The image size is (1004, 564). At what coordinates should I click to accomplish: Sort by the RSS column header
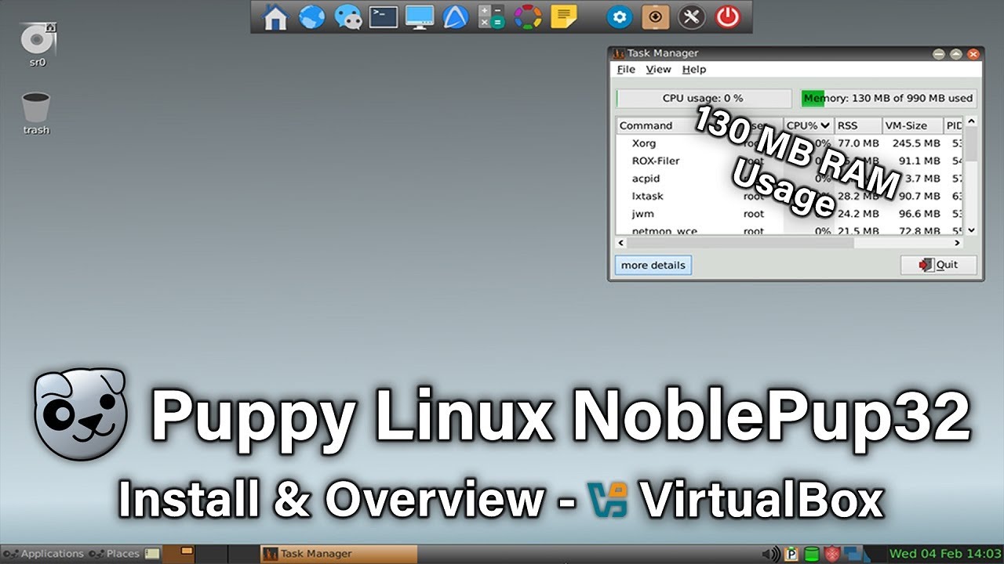[x=857, y=125]
